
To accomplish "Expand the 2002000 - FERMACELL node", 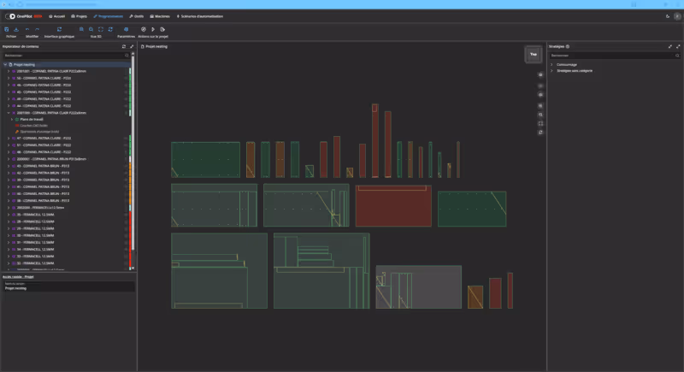I will 9,208.
